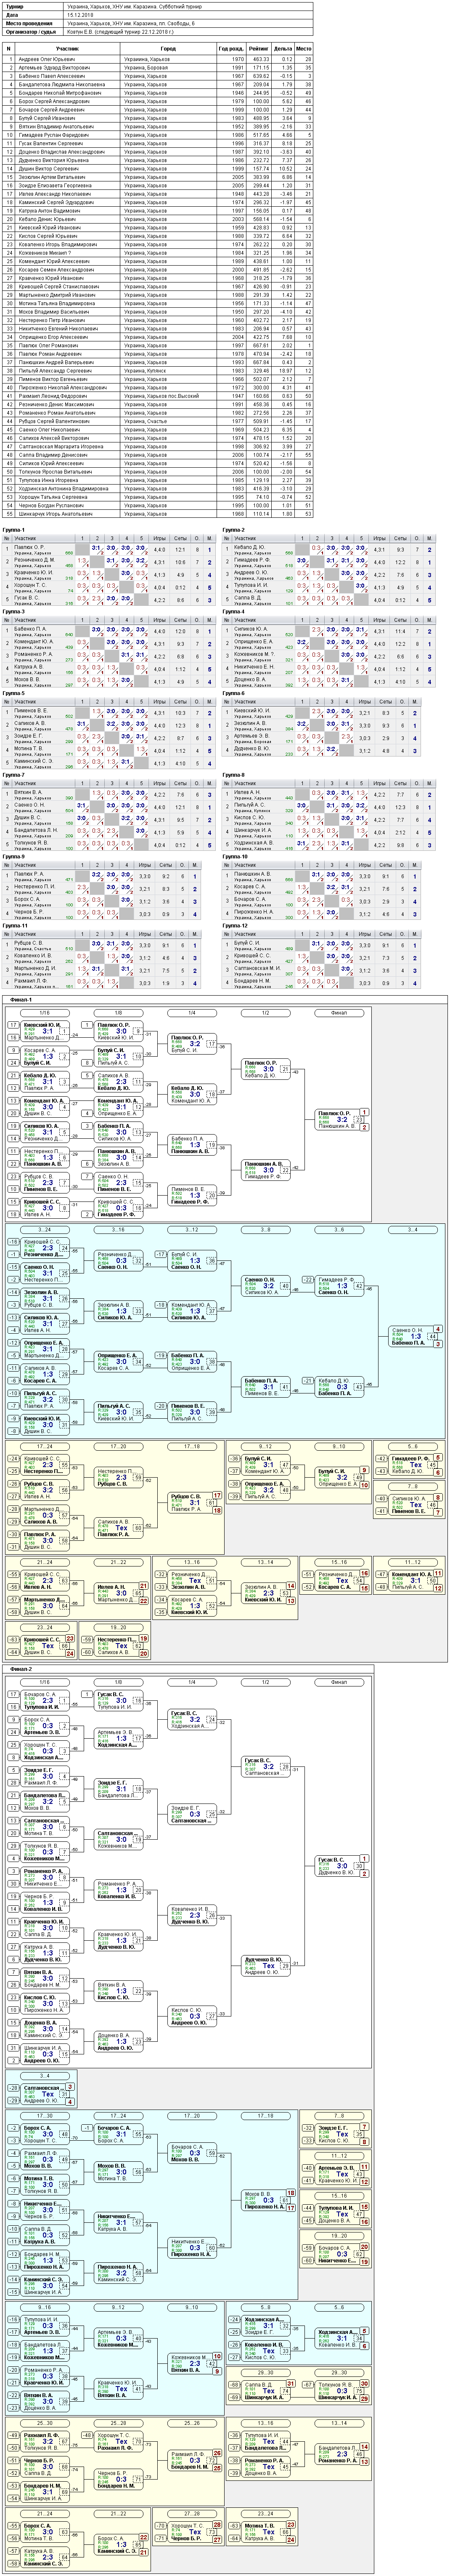The height and width of the screenshot is (2576, 450).
Task: Select participant Мартыненко Дмитрий Иванович
Action: [57, 295]
